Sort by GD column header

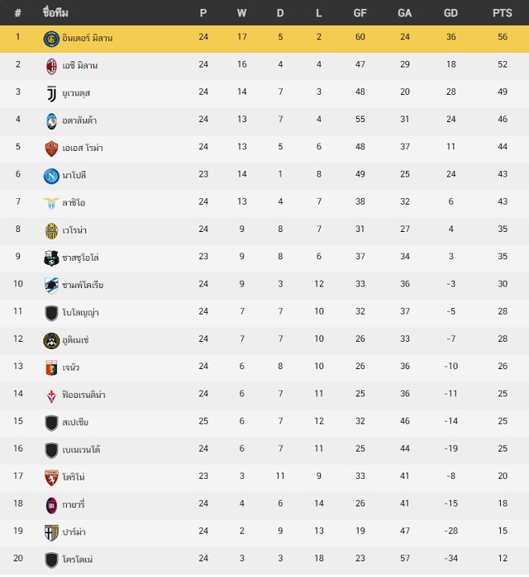450,13
